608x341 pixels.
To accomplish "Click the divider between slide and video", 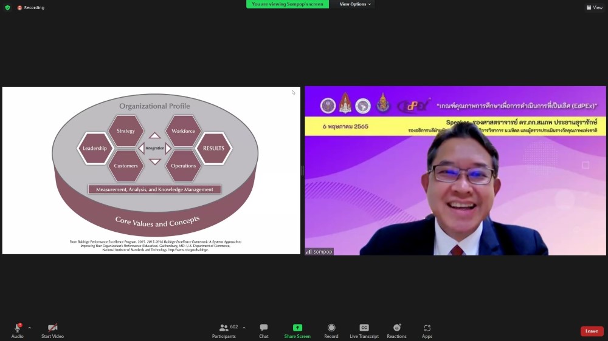I will (302, 170).
